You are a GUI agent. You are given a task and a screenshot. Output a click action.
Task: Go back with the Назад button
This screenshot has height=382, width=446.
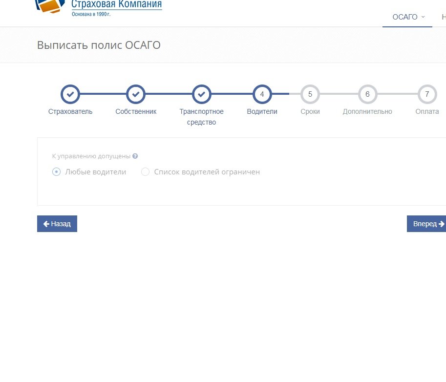coord(57,224)
